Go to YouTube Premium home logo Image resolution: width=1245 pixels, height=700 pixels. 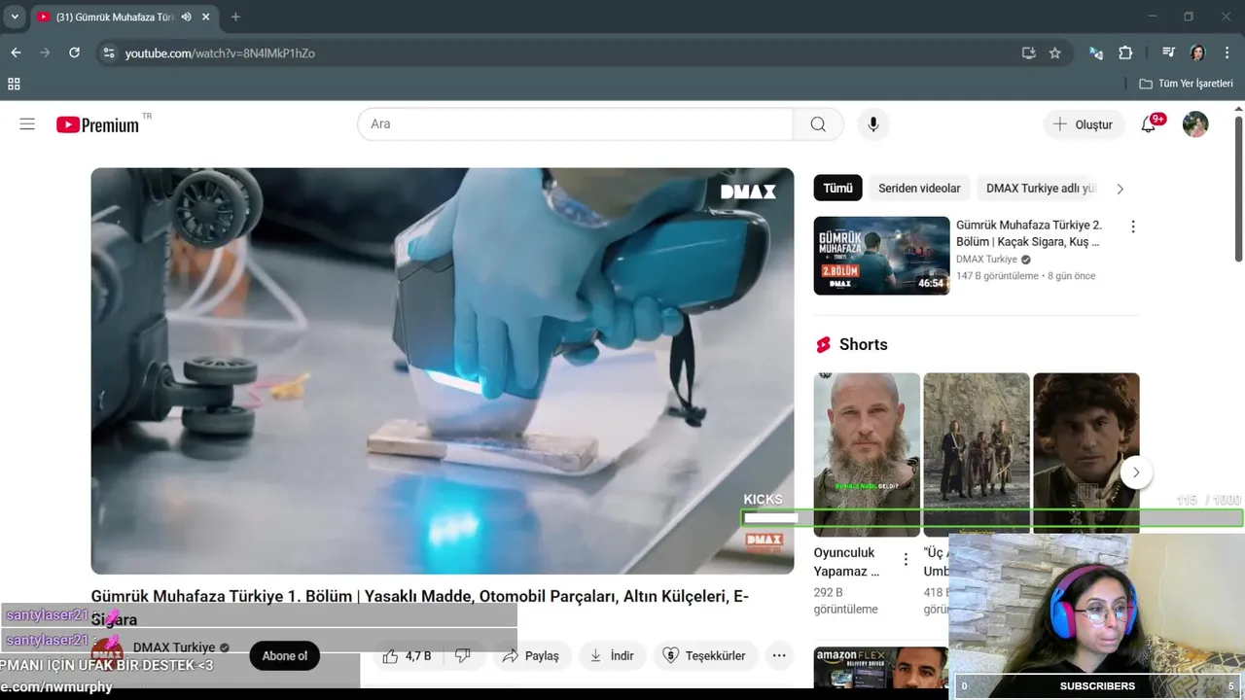pyautogui.click(x=97, y=124)
